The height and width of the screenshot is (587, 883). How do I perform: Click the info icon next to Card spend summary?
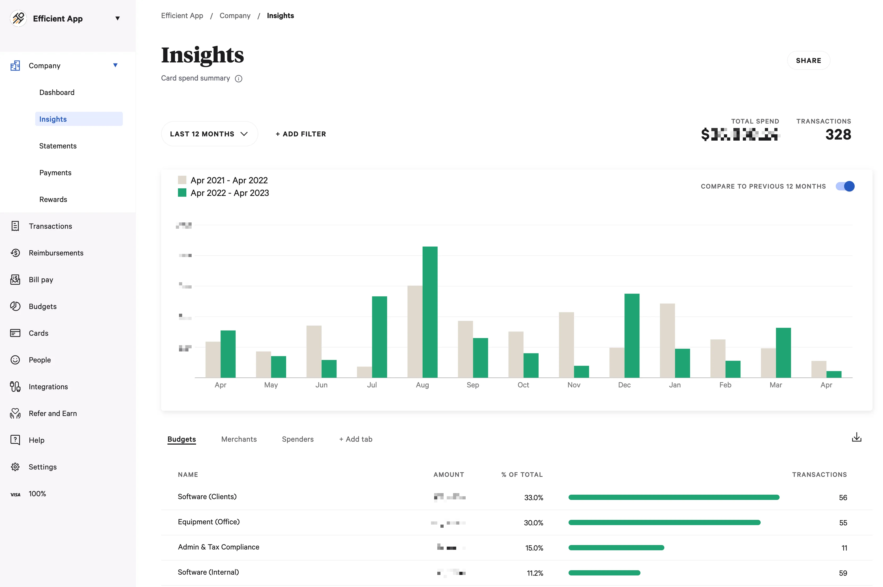pos(239,78)
